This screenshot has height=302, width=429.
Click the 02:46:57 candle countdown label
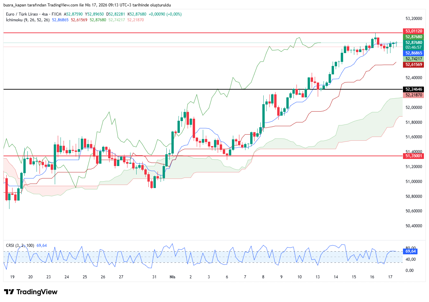tap(414, 47)
